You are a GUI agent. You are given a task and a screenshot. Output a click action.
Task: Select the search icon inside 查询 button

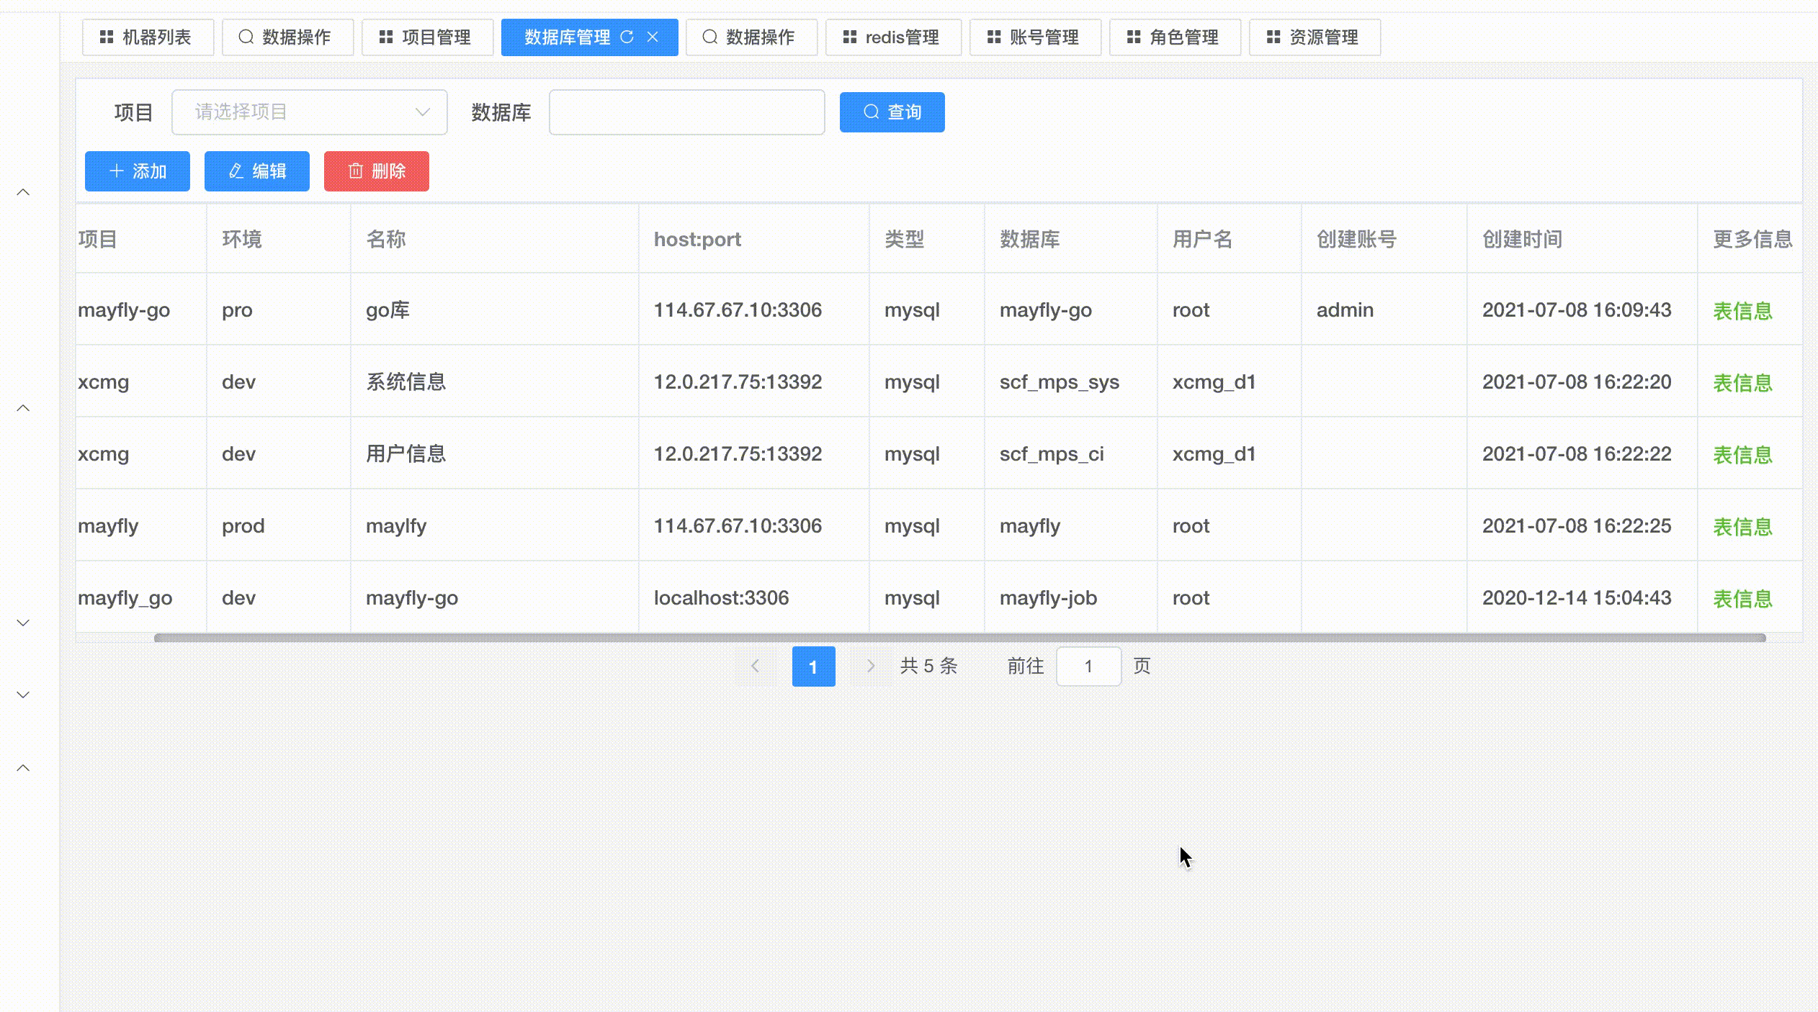[871, 112]
